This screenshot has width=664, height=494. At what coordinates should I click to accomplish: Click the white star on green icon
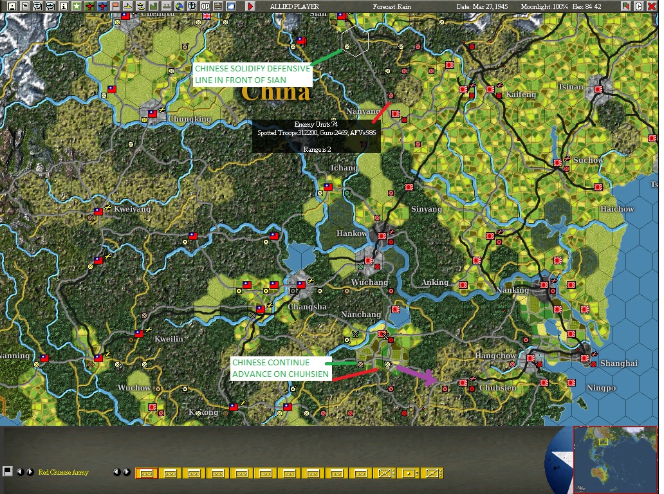click(77, 6)
